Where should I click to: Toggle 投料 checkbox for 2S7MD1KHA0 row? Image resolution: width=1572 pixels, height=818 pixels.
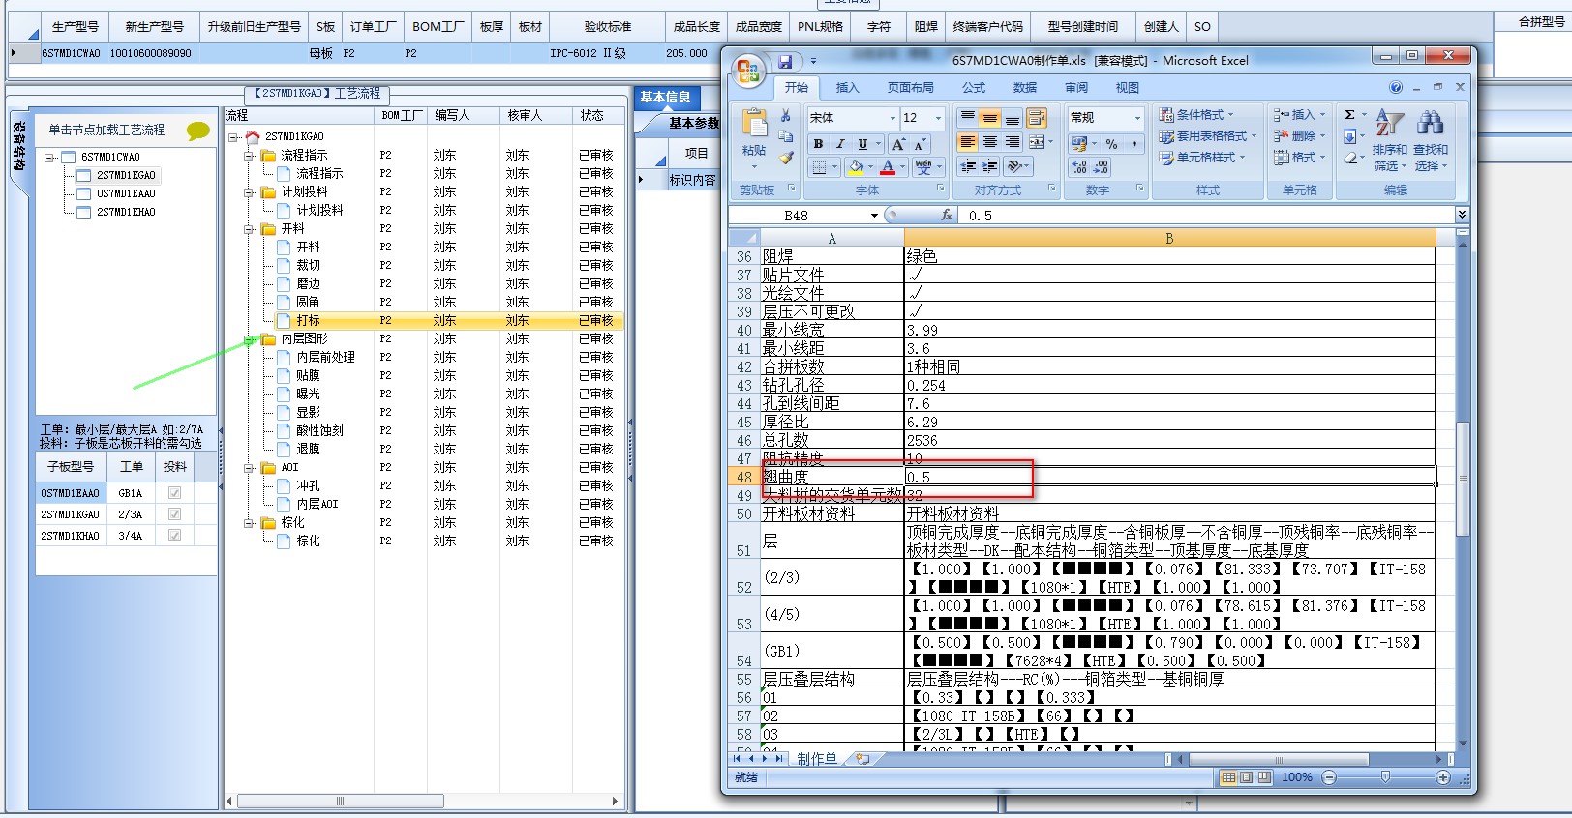(174, 536)
